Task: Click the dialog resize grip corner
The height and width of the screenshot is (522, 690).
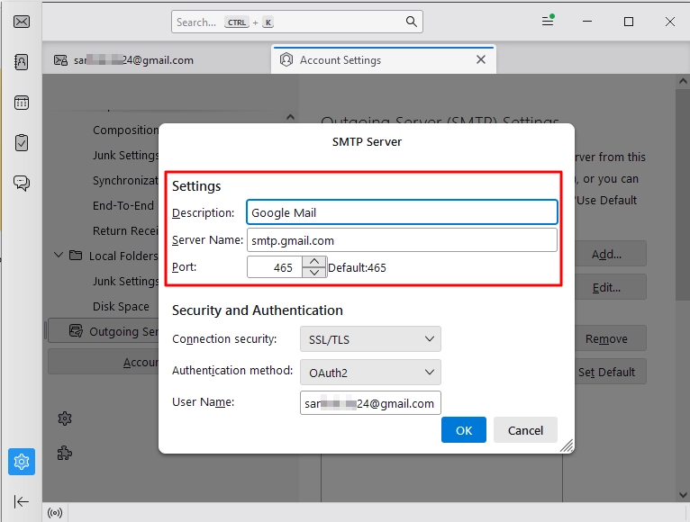Action: pyautogui.click(x=567, y=445)
